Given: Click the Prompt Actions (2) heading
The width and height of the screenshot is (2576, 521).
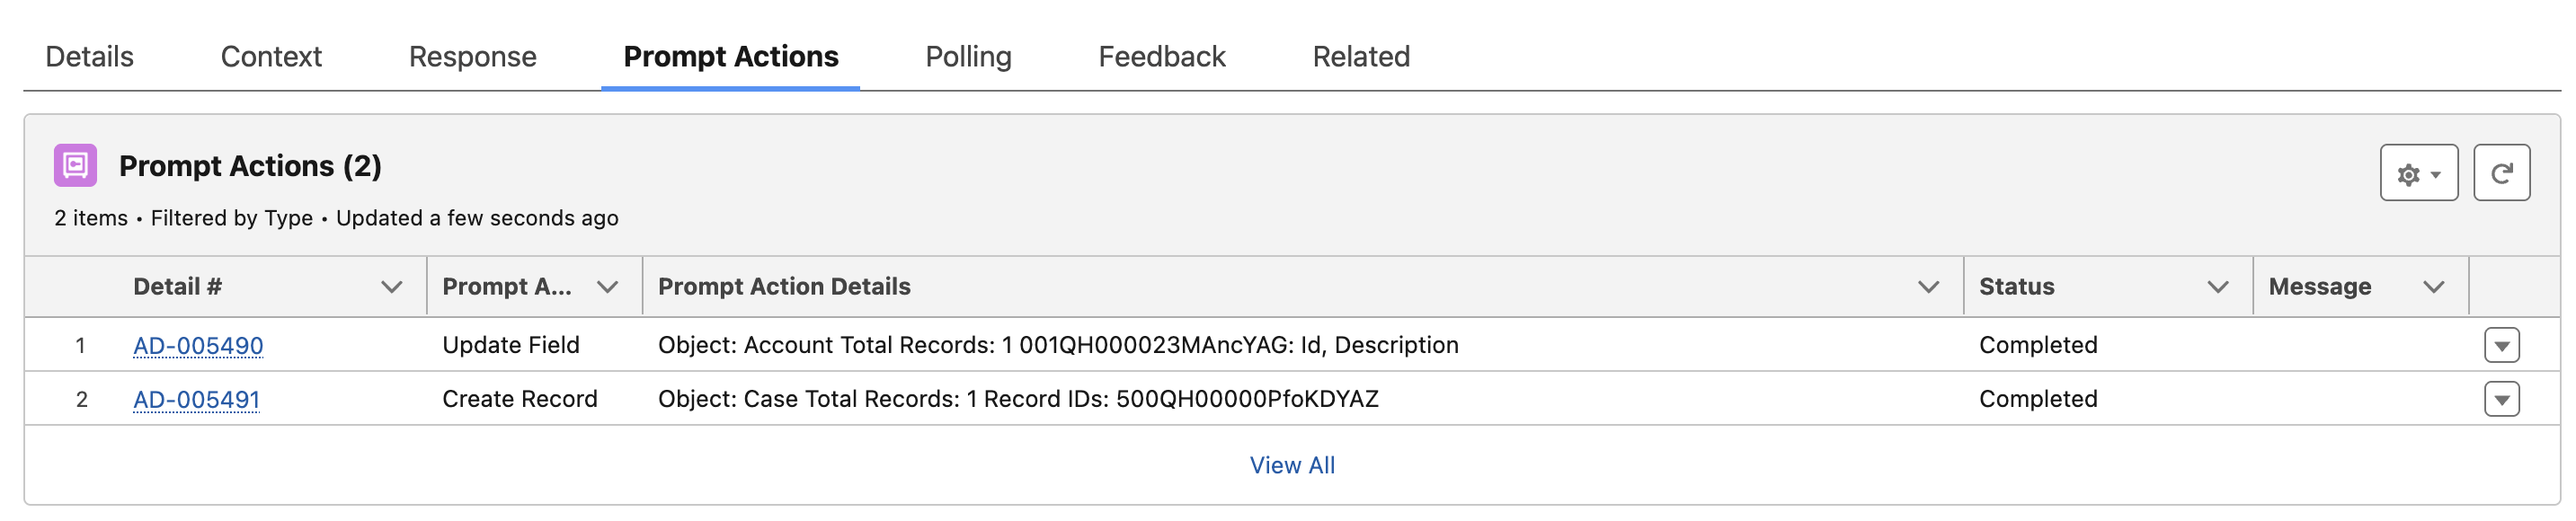Looking at the screenshot, I should (250, 166).
